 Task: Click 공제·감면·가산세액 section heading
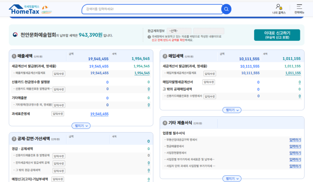[34, 139]
